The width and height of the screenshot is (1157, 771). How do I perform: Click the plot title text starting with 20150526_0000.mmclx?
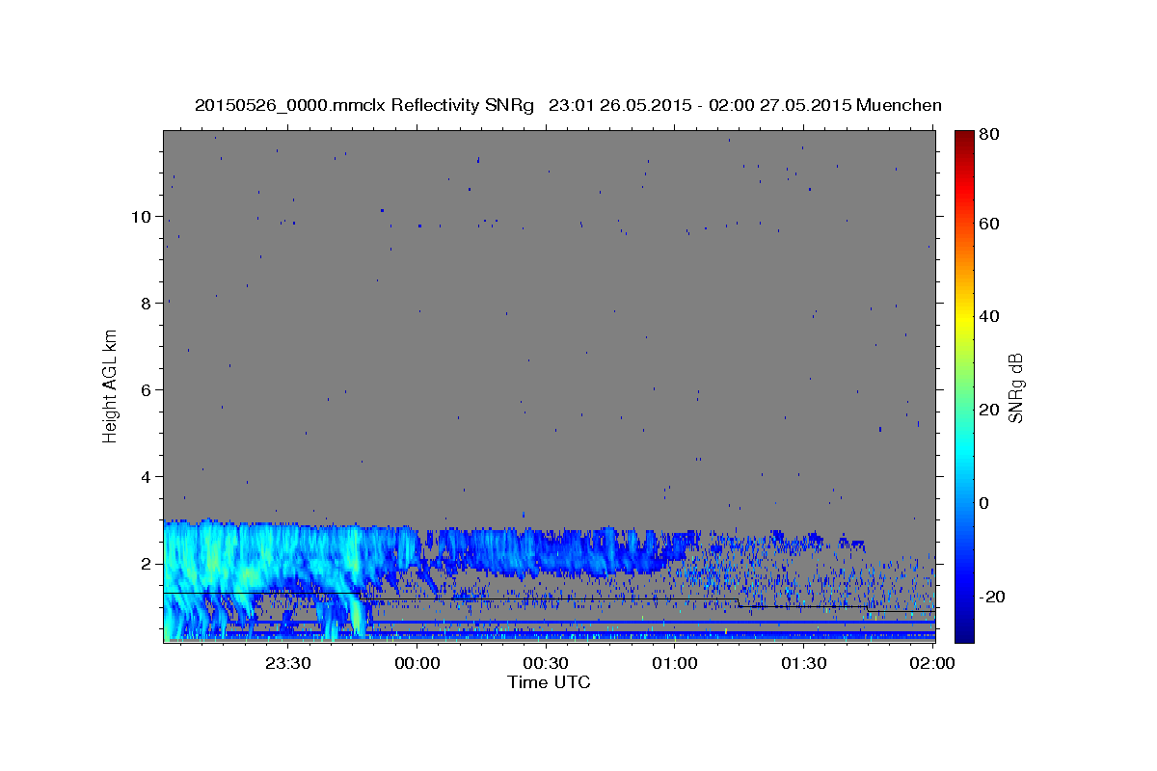click(x=568, y=105)
